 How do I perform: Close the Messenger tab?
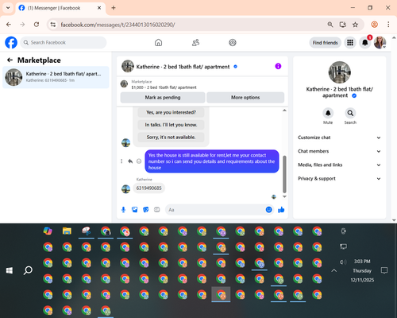99,8
